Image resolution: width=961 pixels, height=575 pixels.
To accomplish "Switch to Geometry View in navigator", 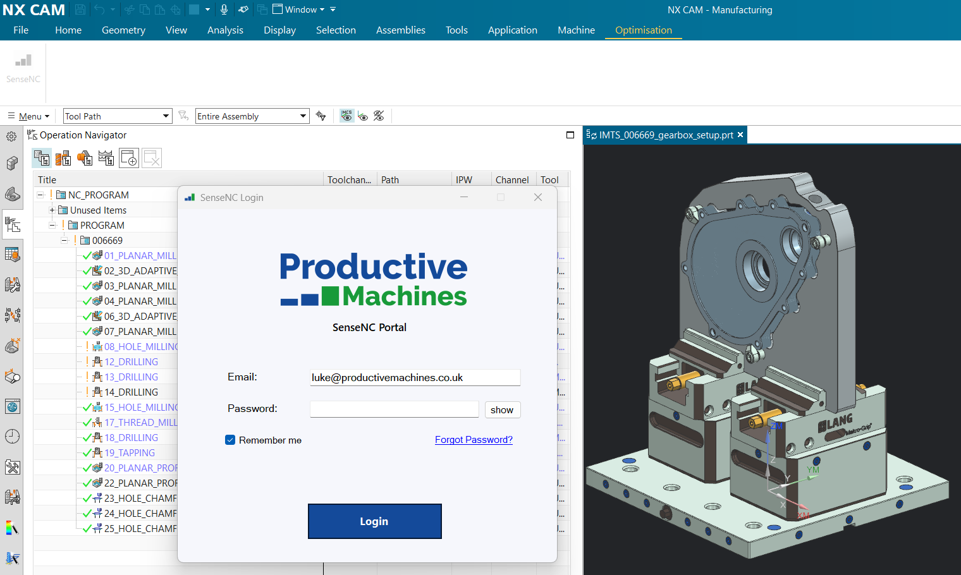I will [85, 158].
